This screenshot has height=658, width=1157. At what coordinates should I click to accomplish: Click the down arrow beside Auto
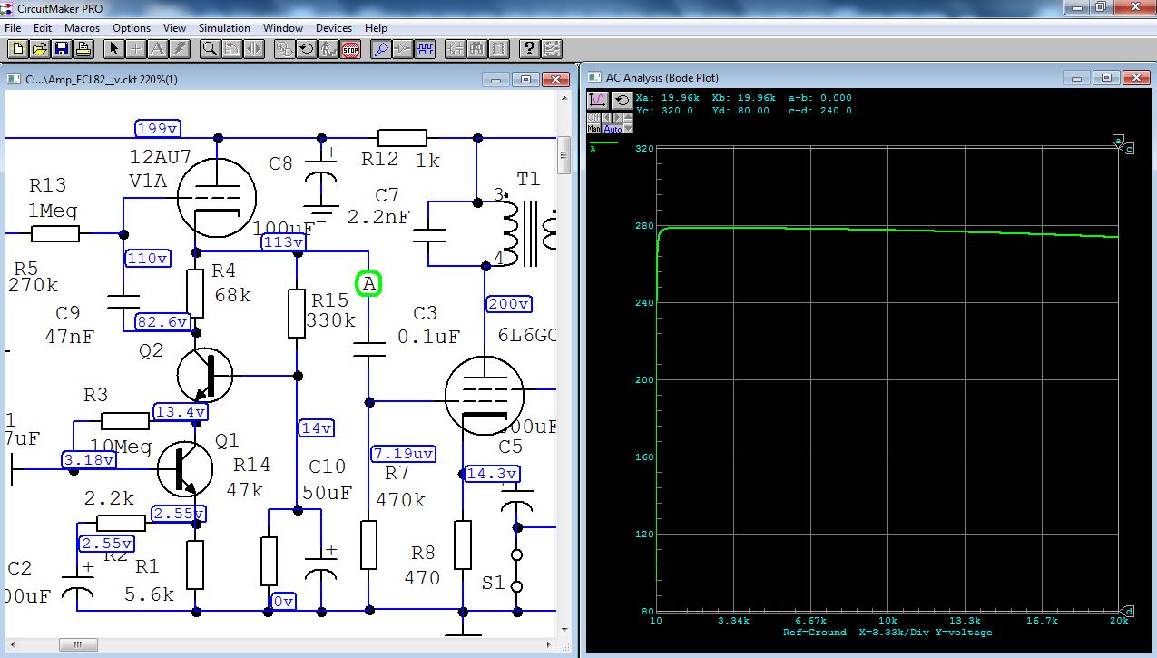[x=628, y=129]
